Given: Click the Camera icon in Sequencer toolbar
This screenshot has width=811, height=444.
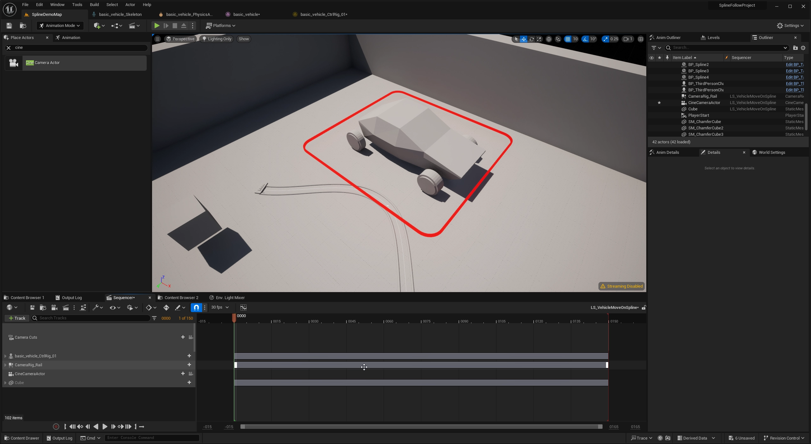Looking at the screenshot, I should click(54, 307).
